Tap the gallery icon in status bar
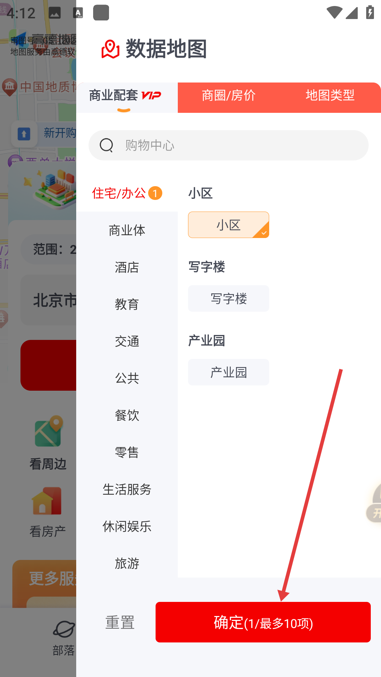This screenshot has height=677, width=381. (55, 13)
